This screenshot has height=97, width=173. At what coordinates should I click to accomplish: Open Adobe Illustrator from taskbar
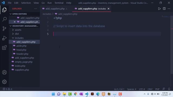point(92,94)
